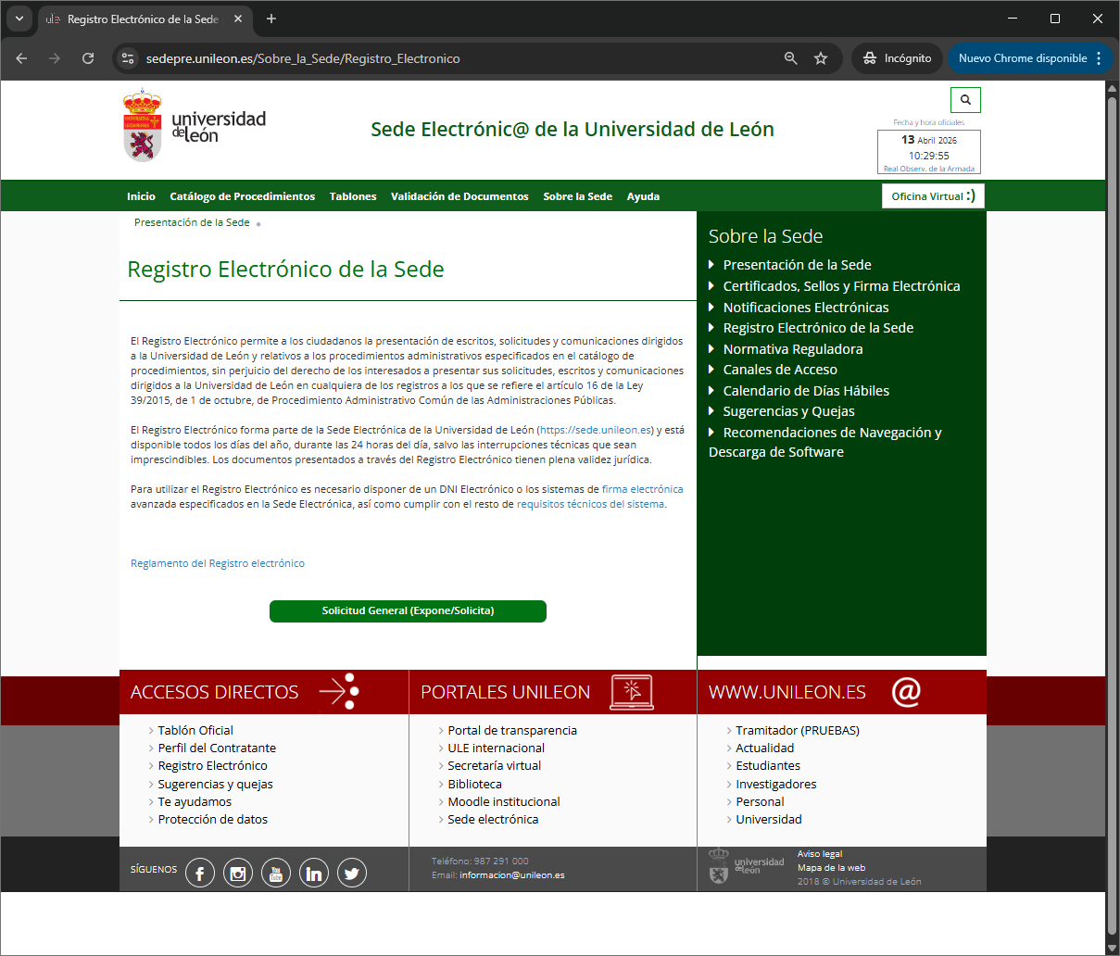Open Recomendaciones de Navegación y Descarga link

point(825,442)
